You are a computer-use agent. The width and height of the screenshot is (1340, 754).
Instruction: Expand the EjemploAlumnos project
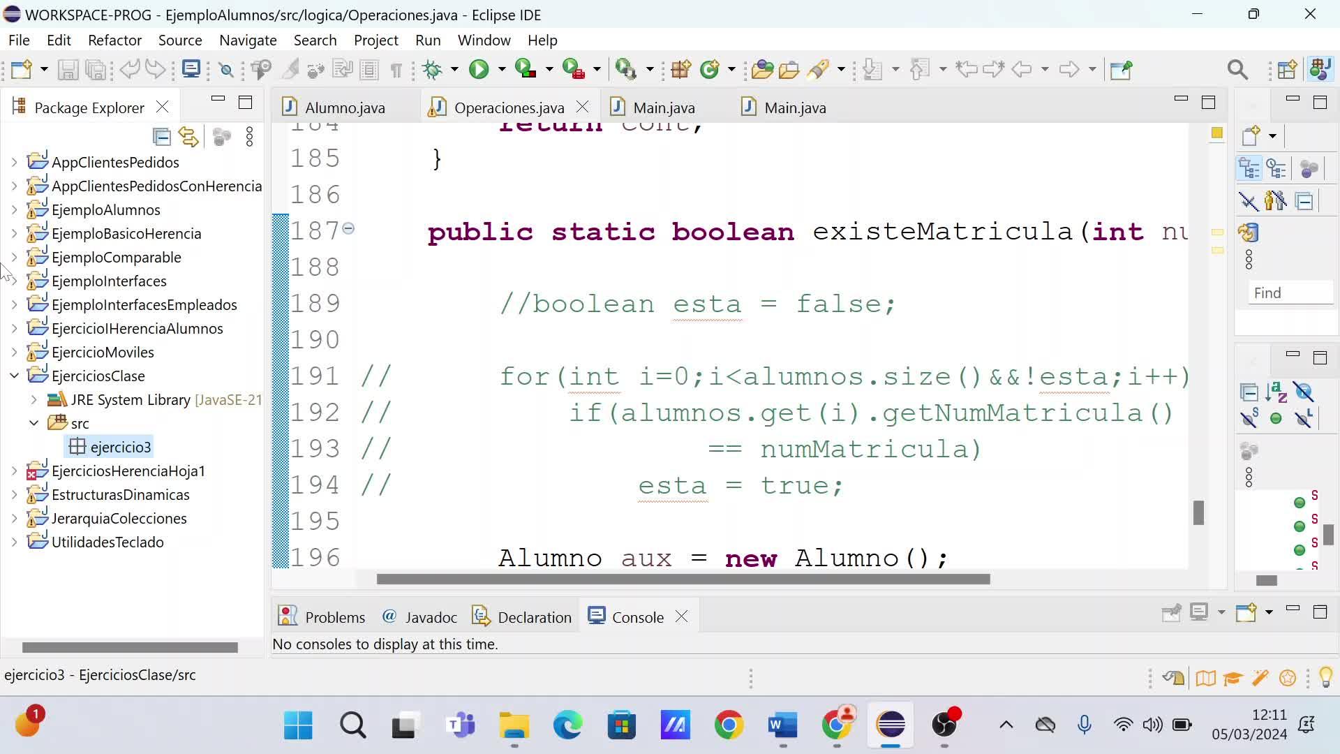pos(14,209)
